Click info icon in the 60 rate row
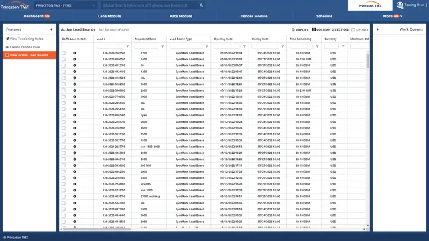 tap(74, 66)
